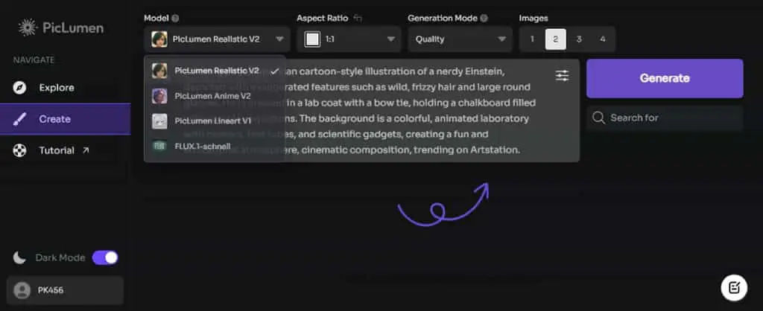Open the feedback note icon button
The height and width of the screenshot is (311, 763).
734,288
